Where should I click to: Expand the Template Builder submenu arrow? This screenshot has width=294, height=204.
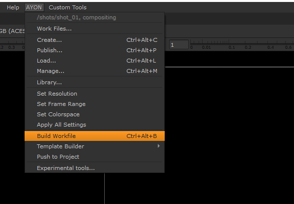(x=159, y=146)
